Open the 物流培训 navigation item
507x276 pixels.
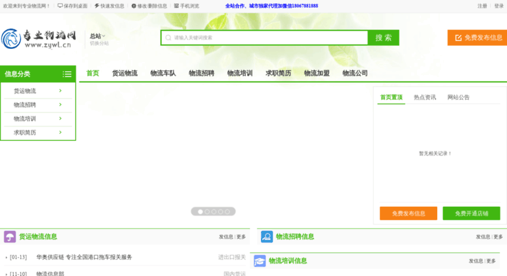click(240, 73)
